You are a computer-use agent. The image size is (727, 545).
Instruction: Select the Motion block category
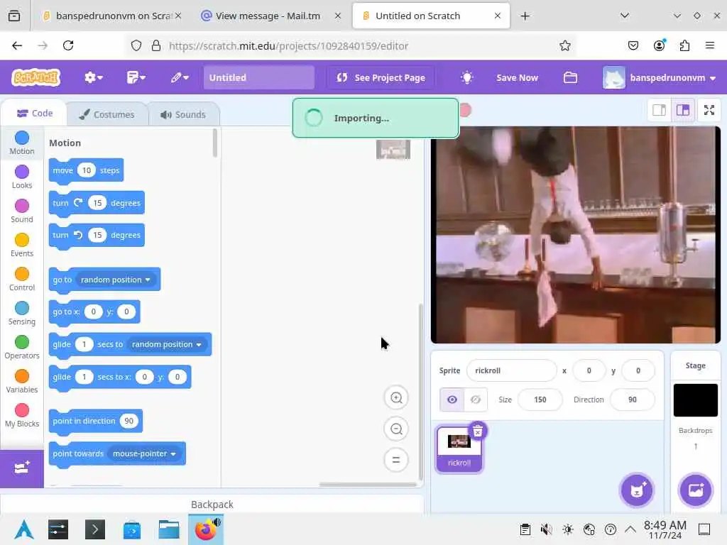[22, 143]
